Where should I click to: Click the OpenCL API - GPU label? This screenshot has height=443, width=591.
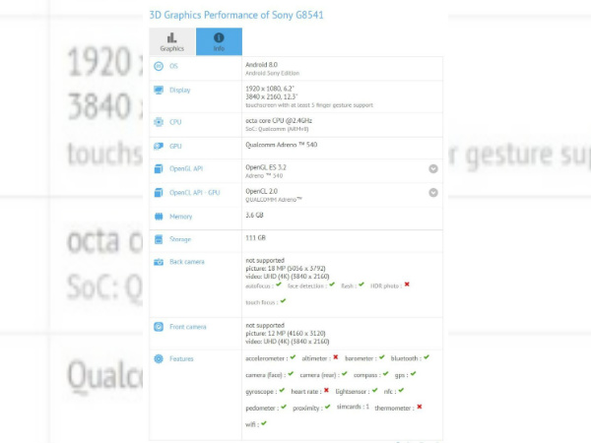click(x=194, y=193)
